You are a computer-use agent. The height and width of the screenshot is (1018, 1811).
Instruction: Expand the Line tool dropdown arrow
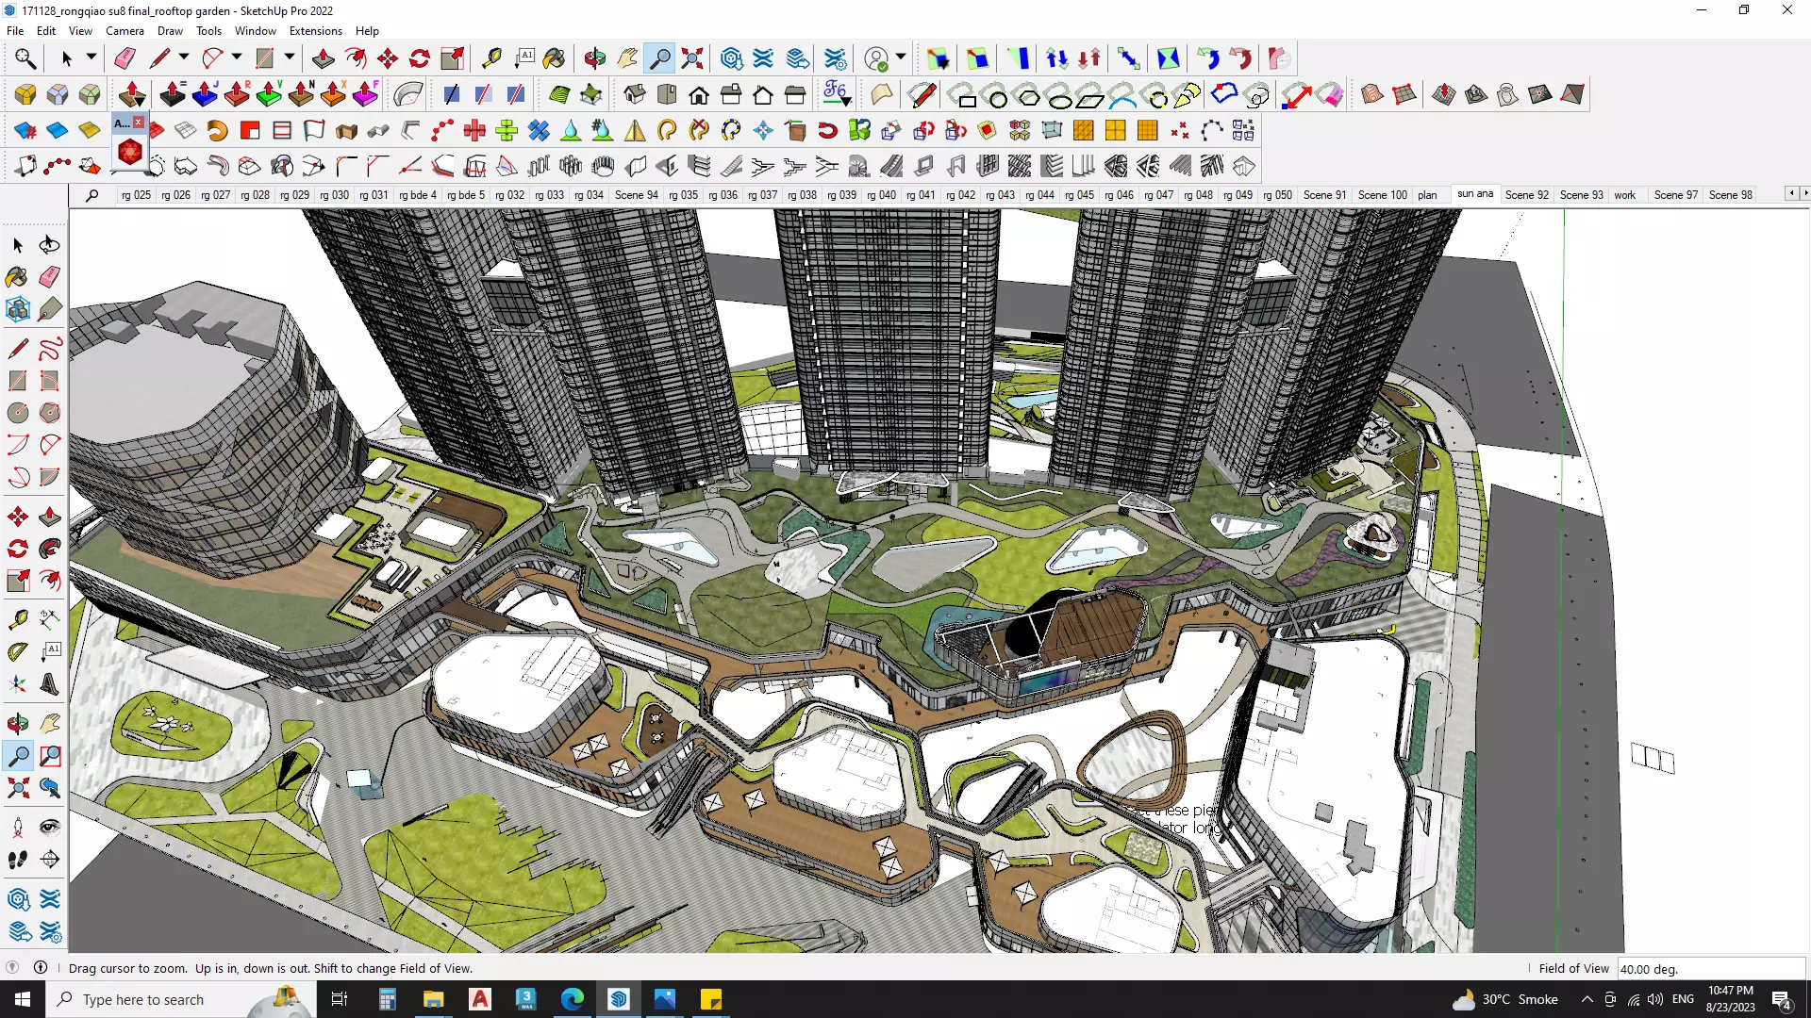184,57
